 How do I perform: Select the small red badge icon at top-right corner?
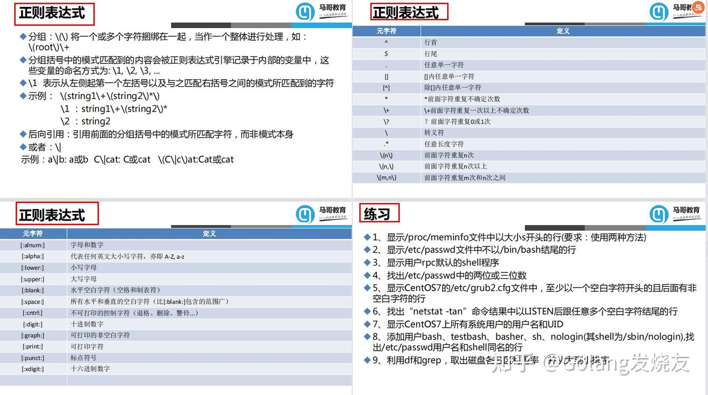tap(699, 7)
